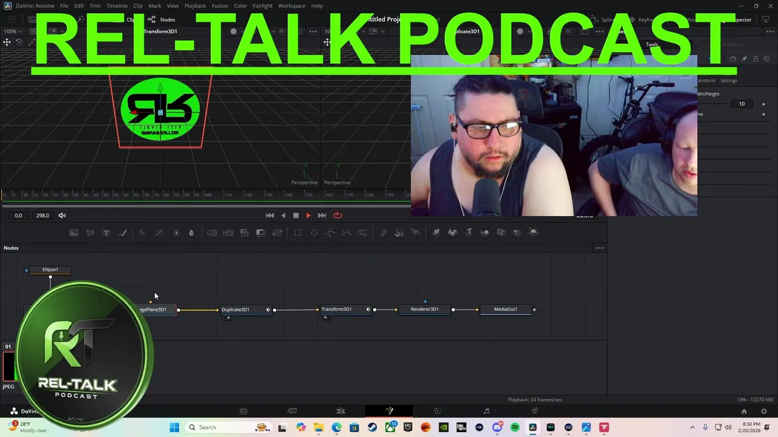Click the Windows Start button
778x437 pixels.
174,427
